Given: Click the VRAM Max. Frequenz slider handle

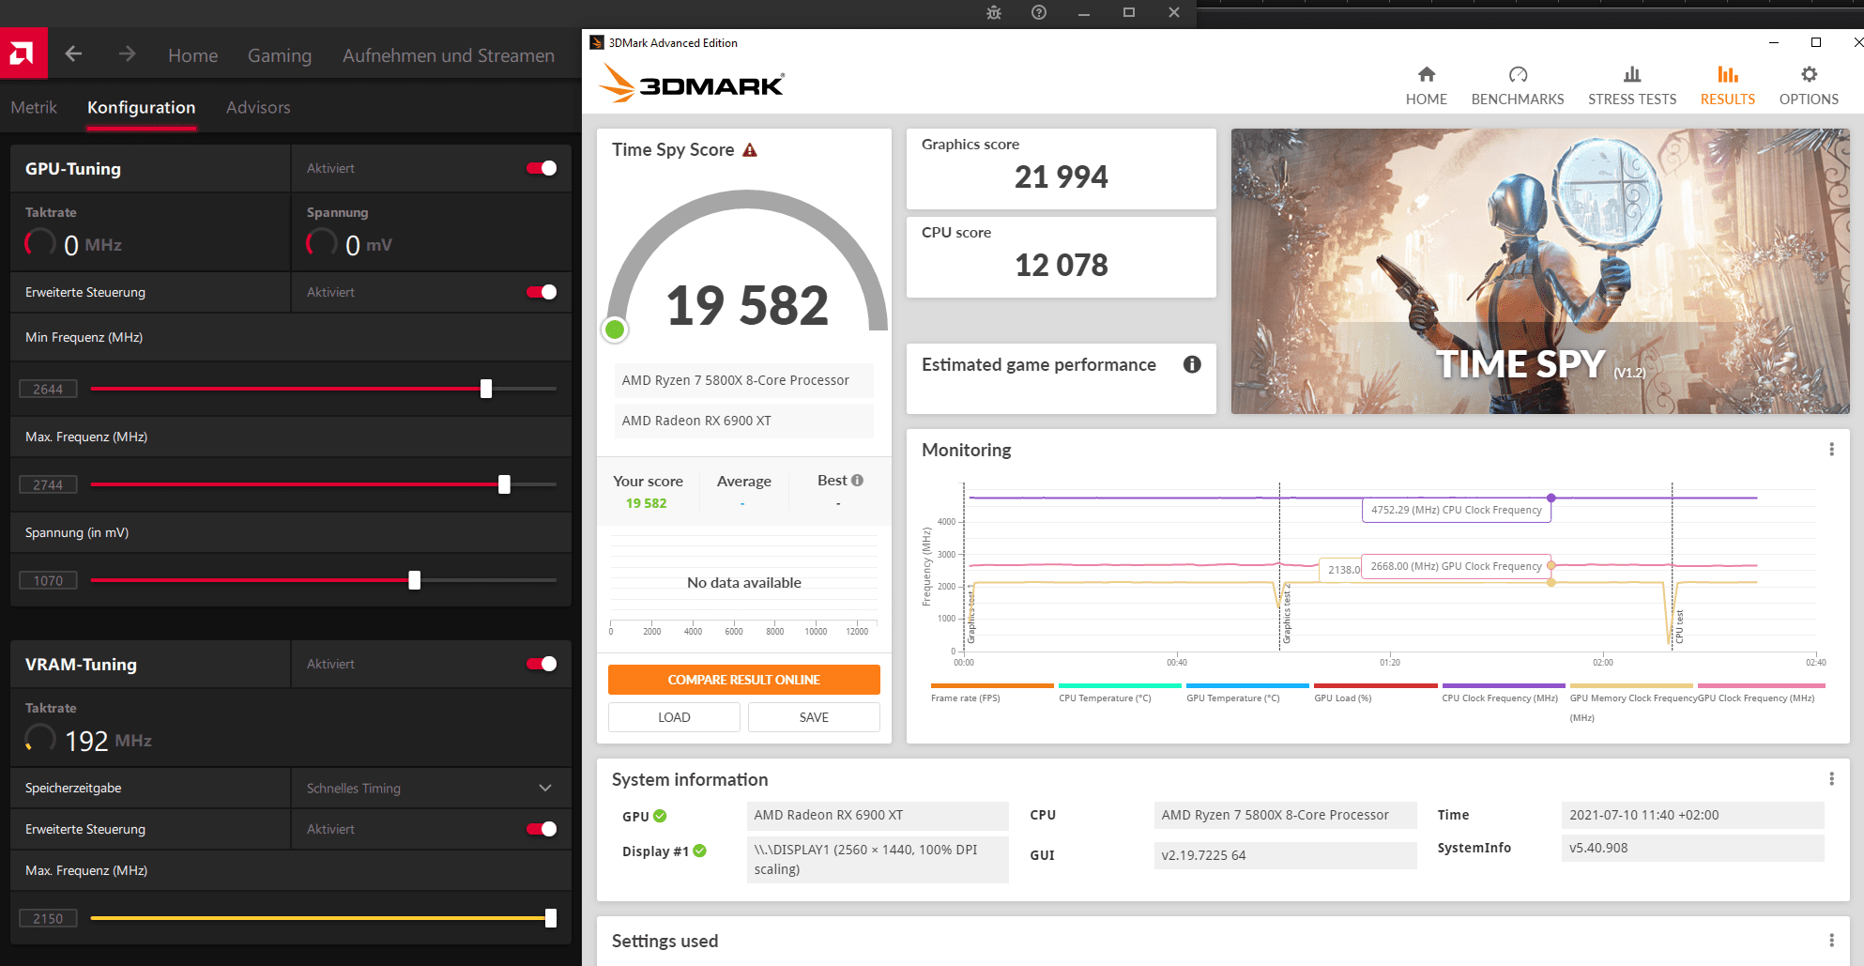Looking at the screenshot, I should pos(551,918).
